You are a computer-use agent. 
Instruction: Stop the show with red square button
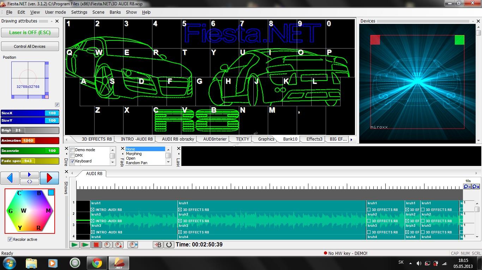tap(96, 245)
